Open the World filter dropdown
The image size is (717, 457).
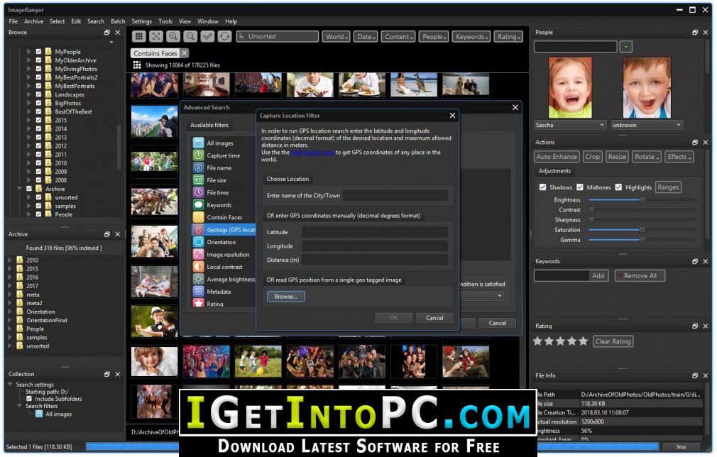[x=336, y=37]
